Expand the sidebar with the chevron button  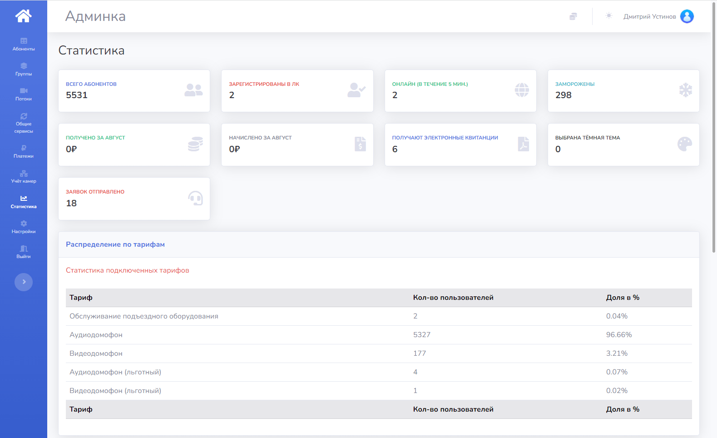(x=24, y=282)
